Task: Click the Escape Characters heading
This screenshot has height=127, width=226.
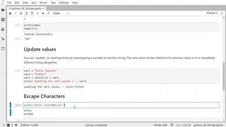Action: point(44,96)
